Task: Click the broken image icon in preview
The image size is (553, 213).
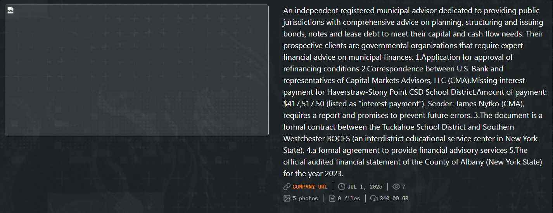Action: coord(10,10)
